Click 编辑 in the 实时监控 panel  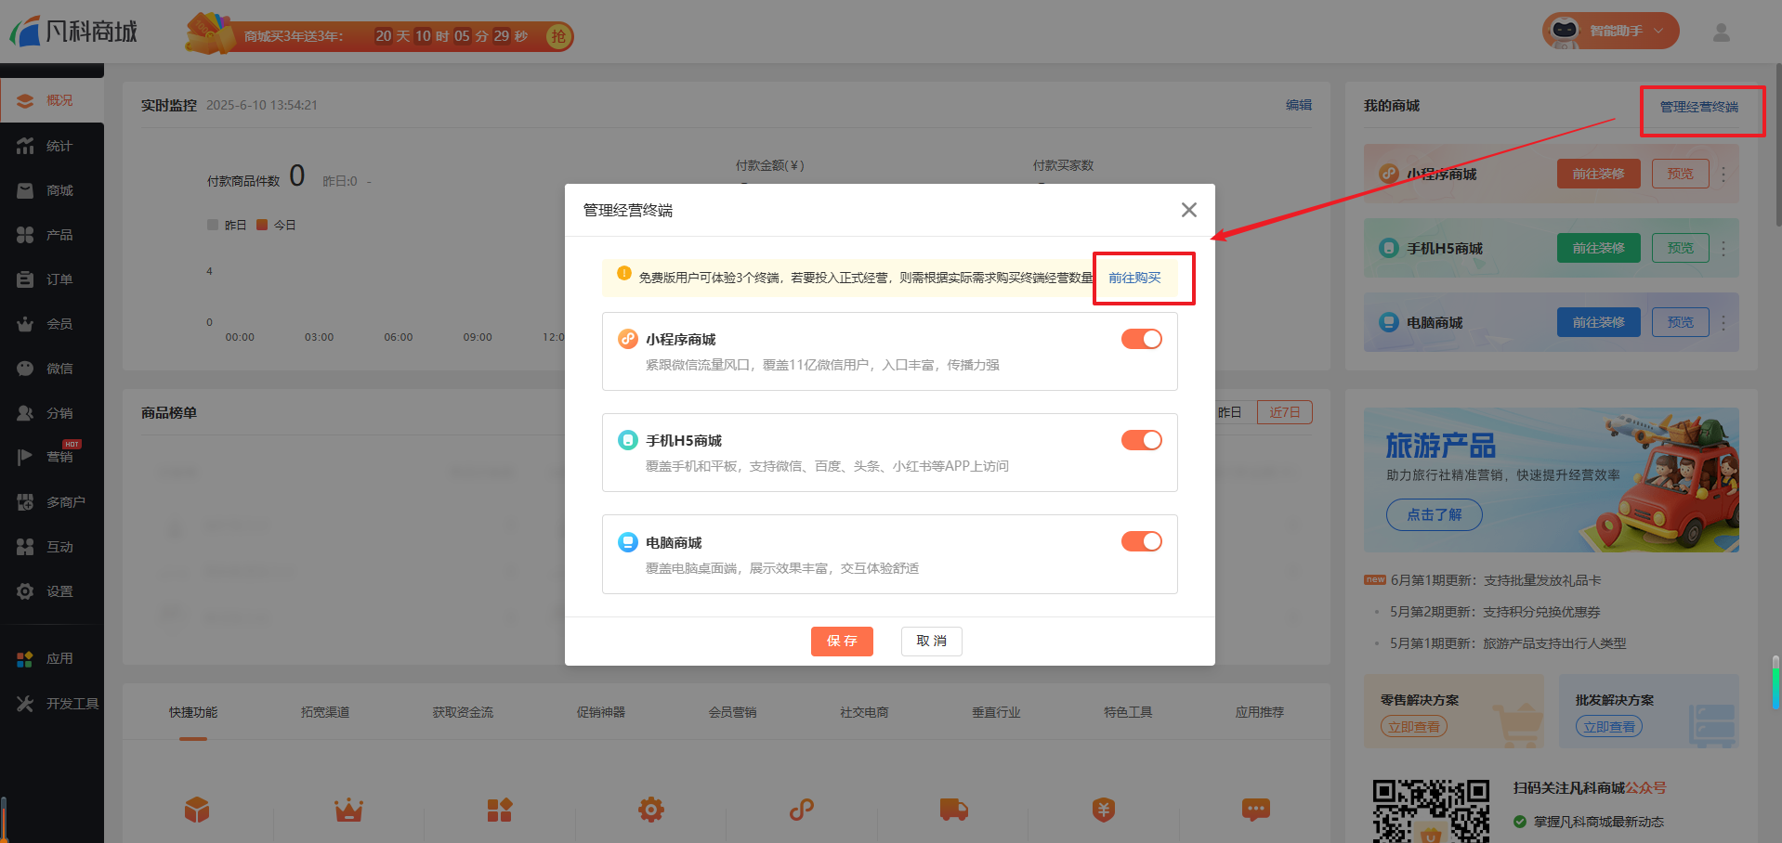click(x=1299, y=105)
